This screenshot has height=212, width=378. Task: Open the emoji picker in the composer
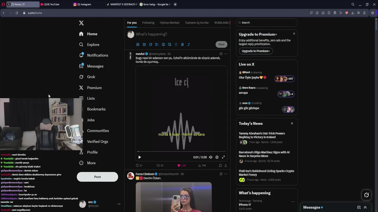coord(163,44)
